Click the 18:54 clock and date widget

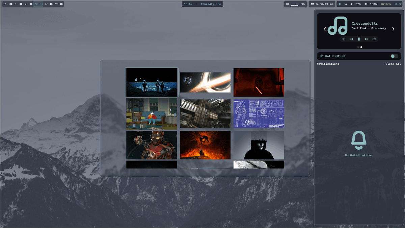(202, 4)
